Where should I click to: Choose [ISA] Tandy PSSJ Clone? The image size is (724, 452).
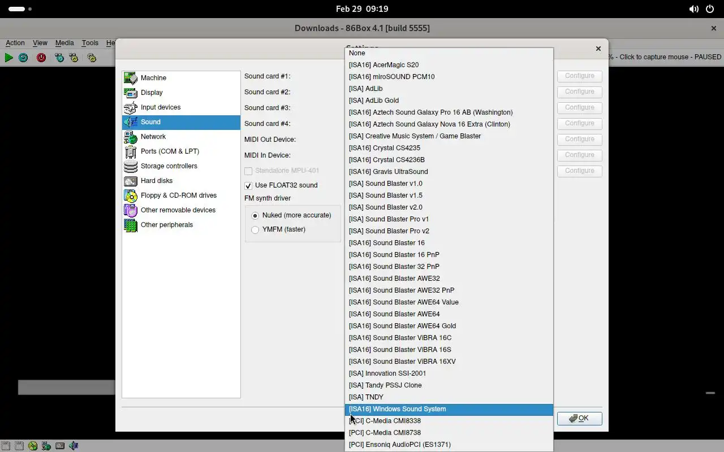click(x=449, y=385)
